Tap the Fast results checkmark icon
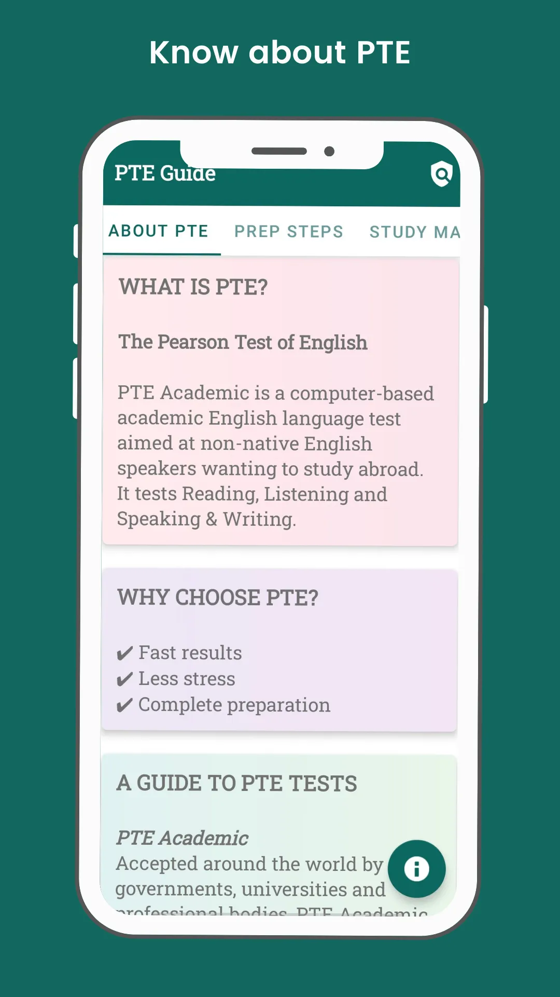560x997 pixels. pyautogui.click(x=124, y=653)
